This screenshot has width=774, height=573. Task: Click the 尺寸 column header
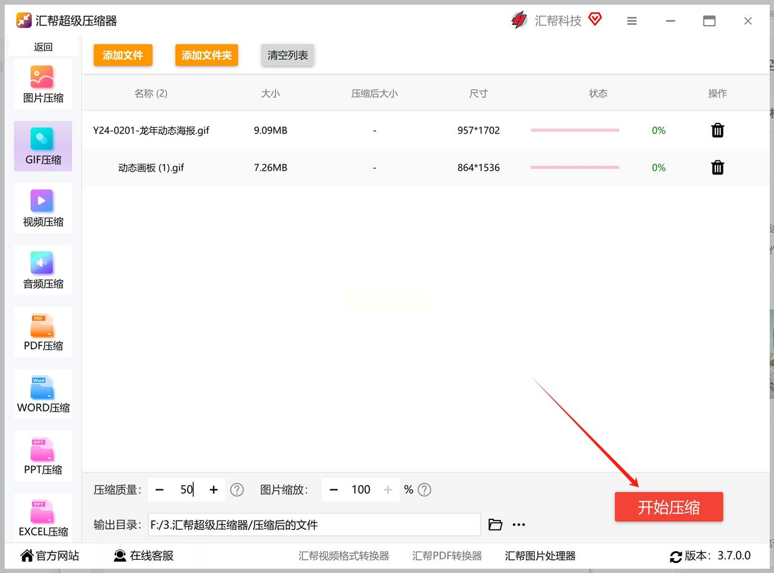[x=479, y=94]
